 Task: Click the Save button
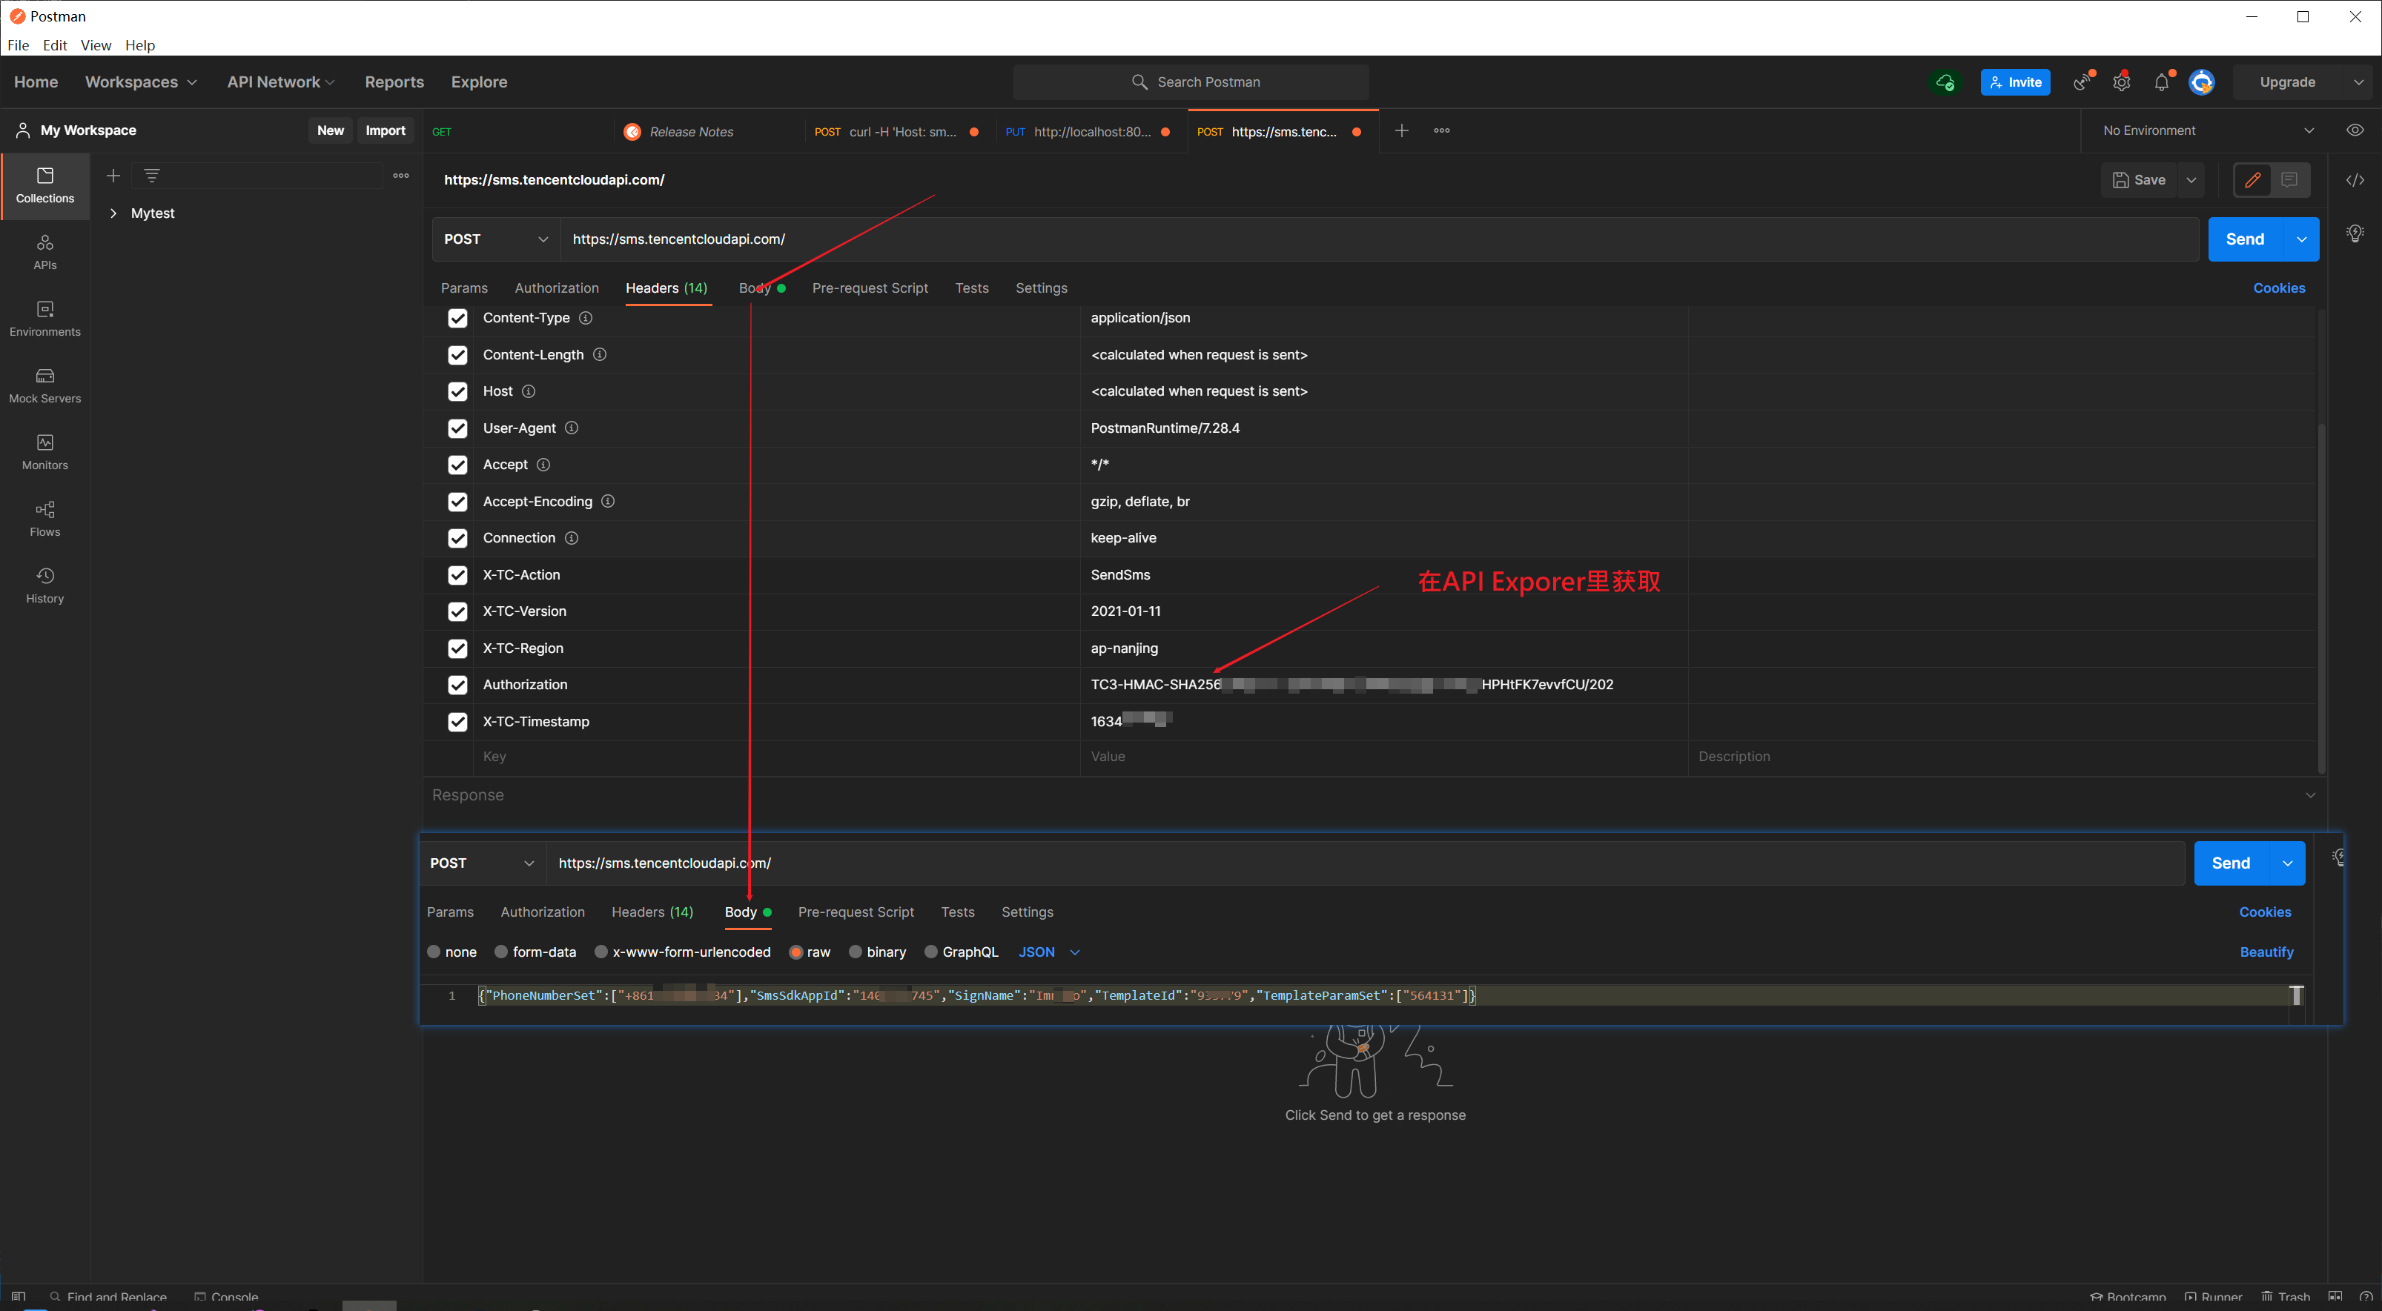[x=2139, y=180]
